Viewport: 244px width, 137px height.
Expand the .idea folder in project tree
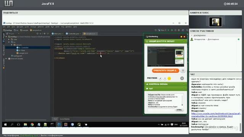(x=9, y=40)
